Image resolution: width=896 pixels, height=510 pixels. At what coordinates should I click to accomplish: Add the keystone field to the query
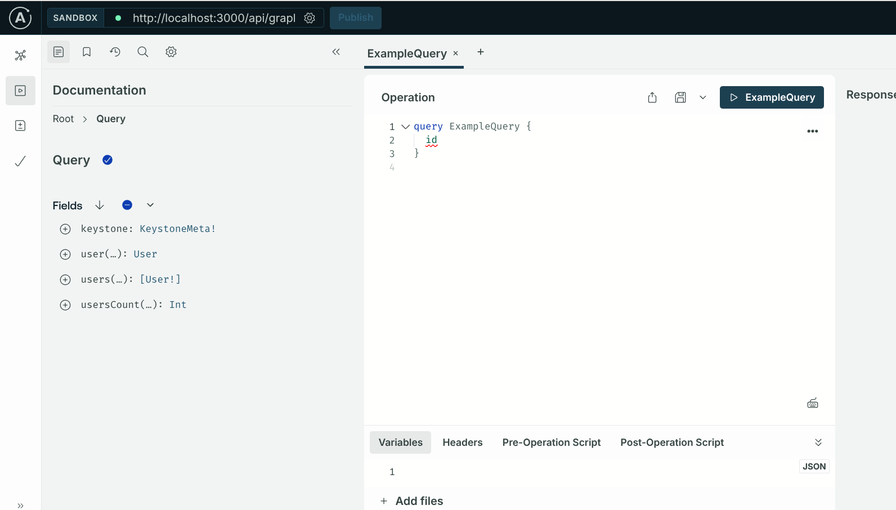(65, 229)
